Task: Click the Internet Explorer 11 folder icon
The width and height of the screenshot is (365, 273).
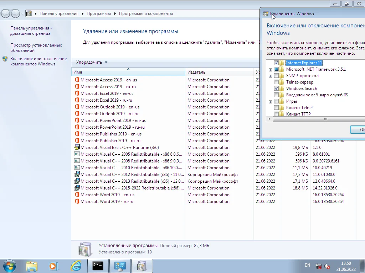Action: [282, 63]
